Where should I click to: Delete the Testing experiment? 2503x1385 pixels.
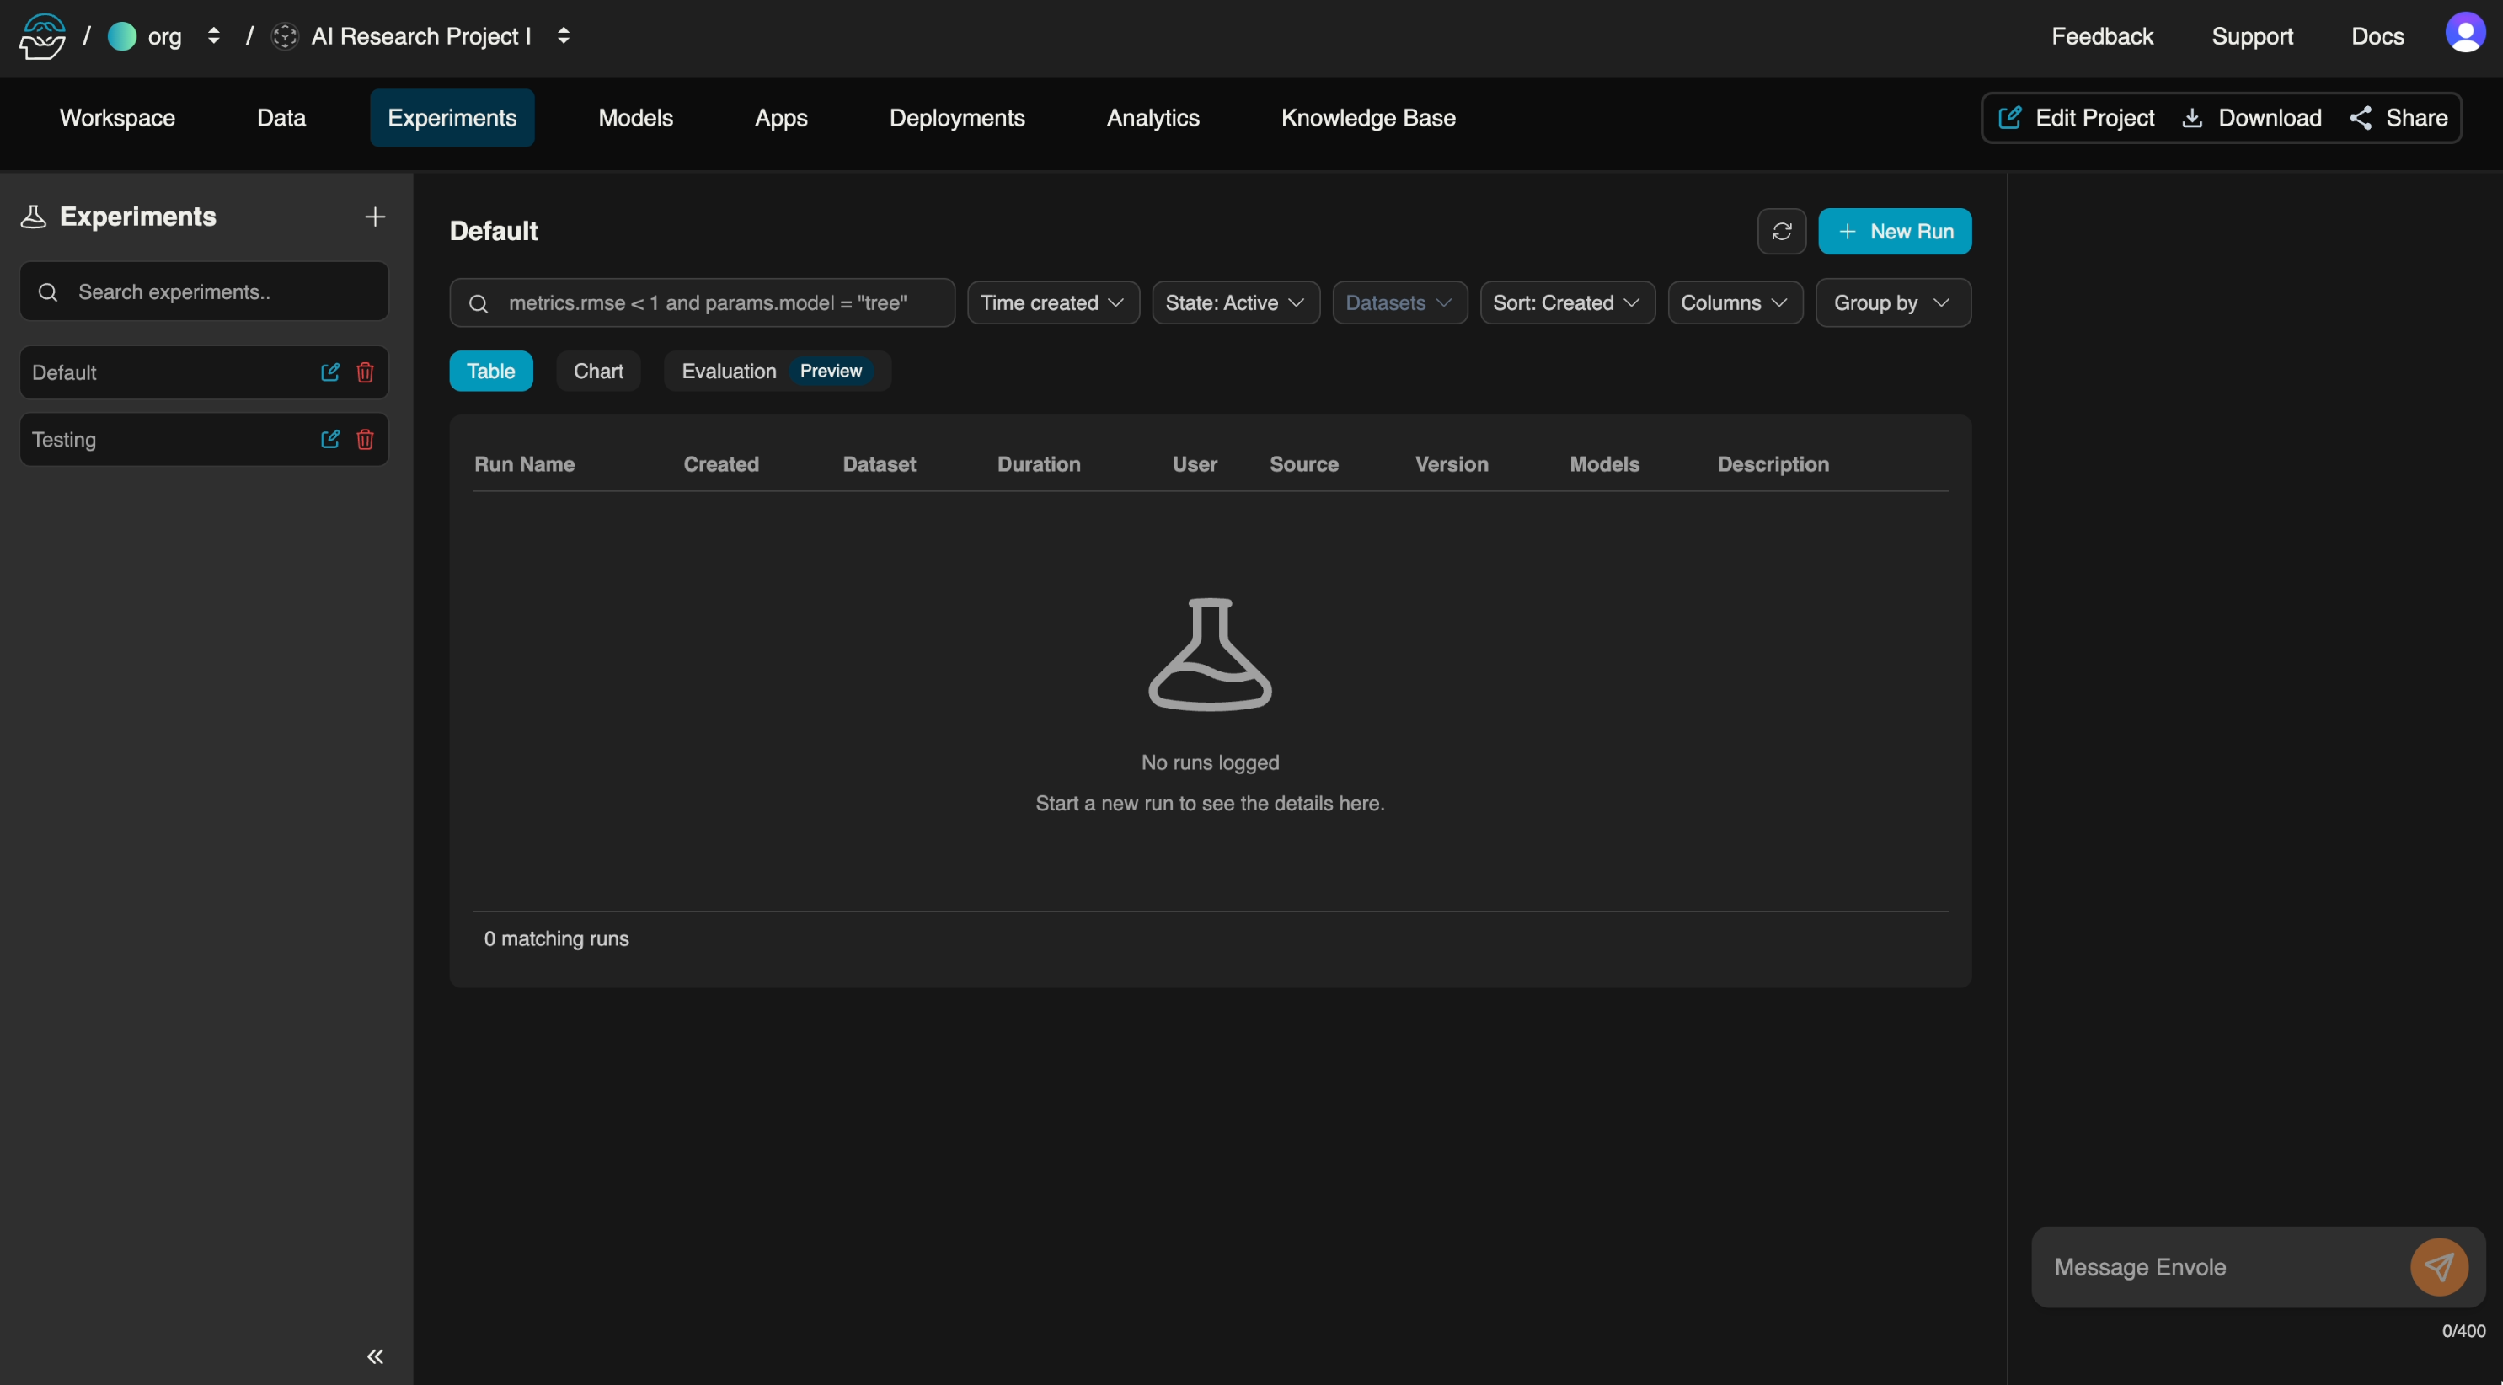366,439
